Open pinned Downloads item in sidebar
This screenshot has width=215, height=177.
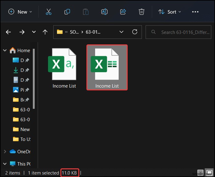[x=21, y=70]
